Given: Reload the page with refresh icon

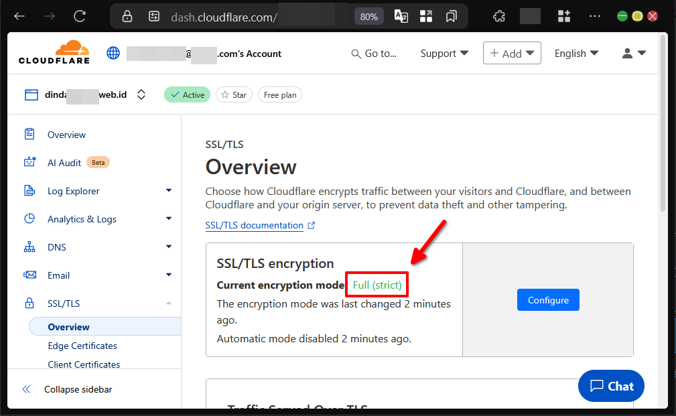Looking at the screenshot, I should 80,16.
